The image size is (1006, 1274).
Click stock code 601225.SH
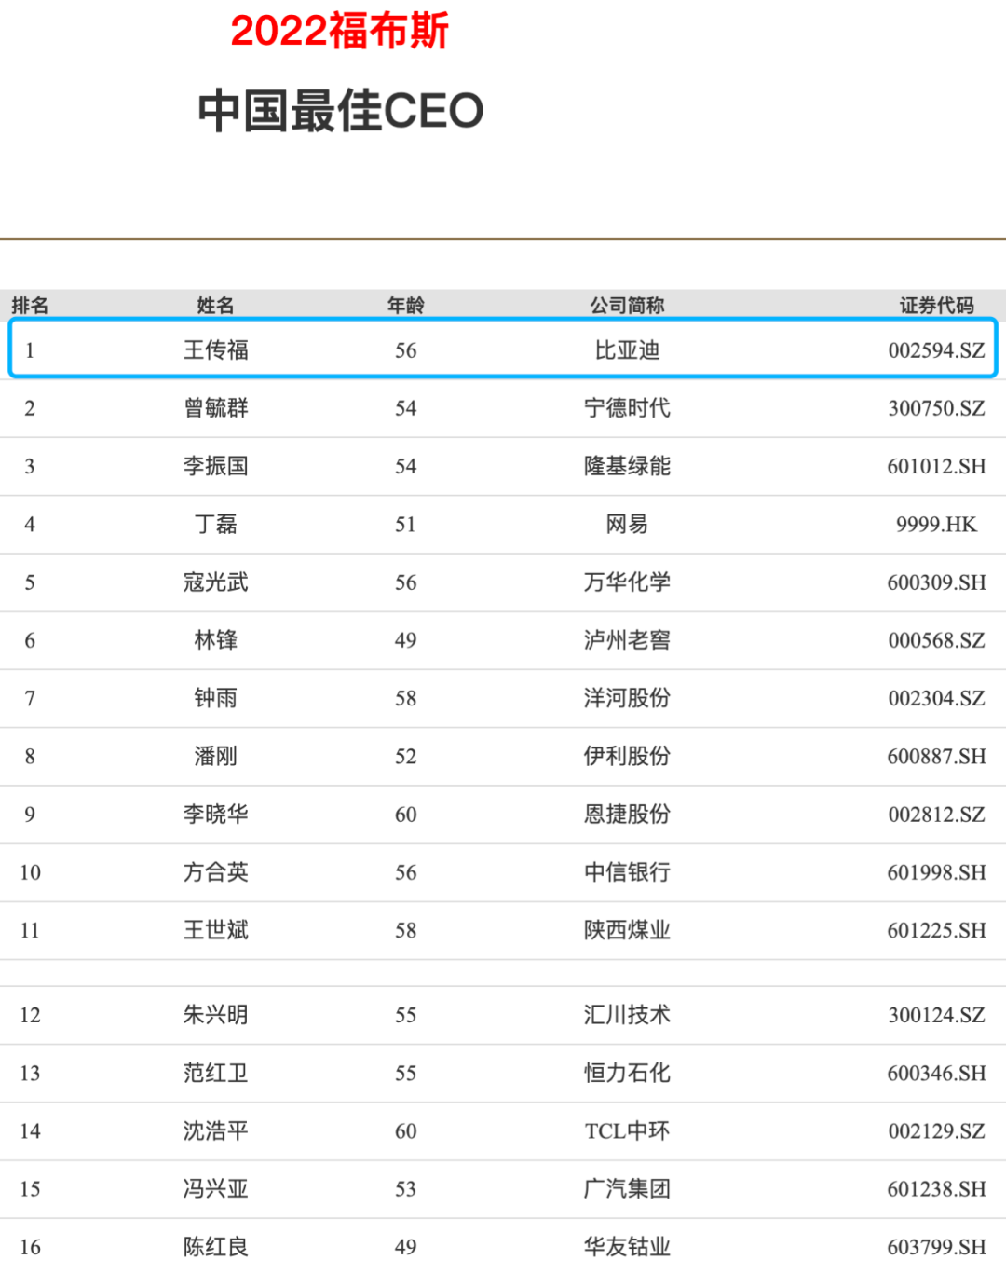[x=936, y=930]
